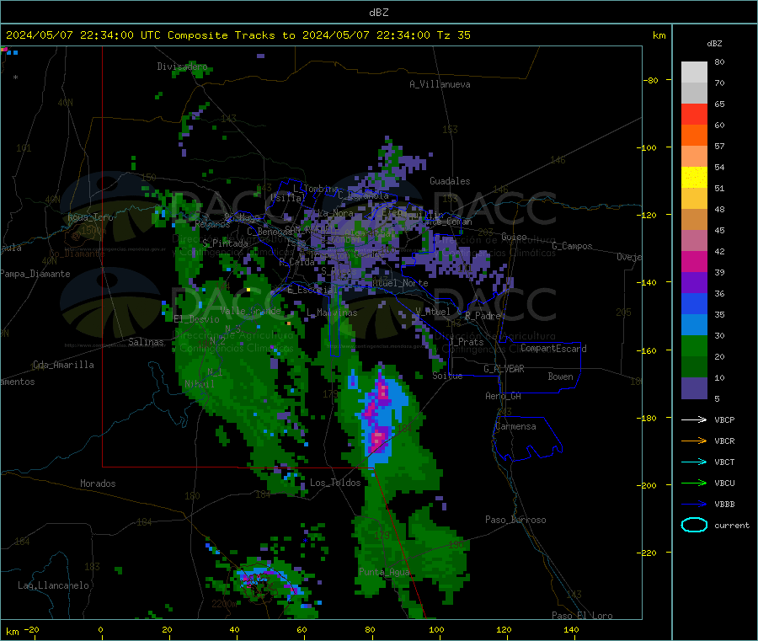
Task: Click the Morados place label
Action: 98,483
